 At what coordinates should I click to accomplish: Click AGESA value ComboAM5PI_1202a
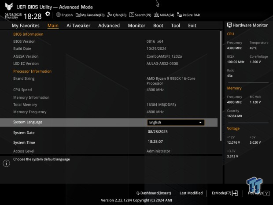tap(164, 56)
